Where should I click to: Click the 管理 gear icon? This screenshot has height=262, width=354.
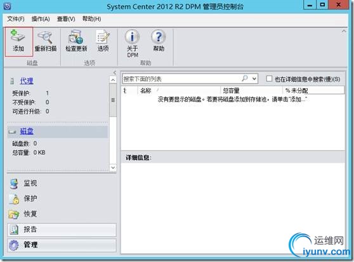pos(14,246)
